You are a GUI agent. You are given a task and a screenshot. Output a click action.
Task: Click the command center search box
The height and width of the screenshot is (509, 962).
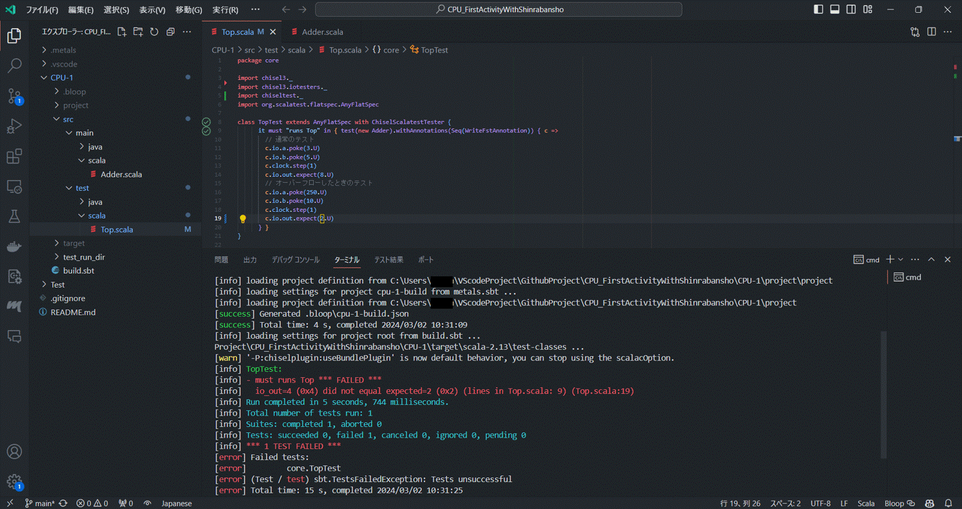(x=498, y=9)
